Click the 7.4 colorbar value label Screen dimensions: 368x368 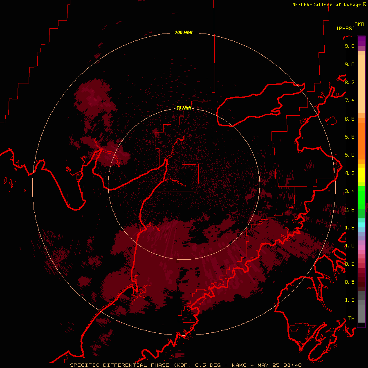tap(350, 101)
